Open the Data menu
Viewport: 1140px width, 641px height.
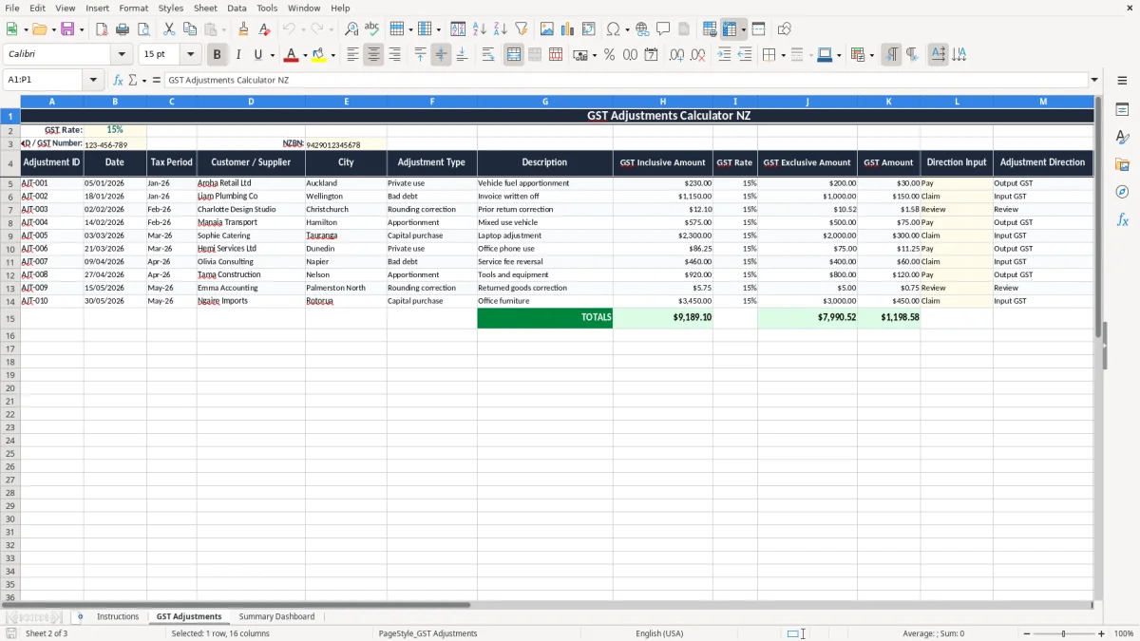coord(237,8)
